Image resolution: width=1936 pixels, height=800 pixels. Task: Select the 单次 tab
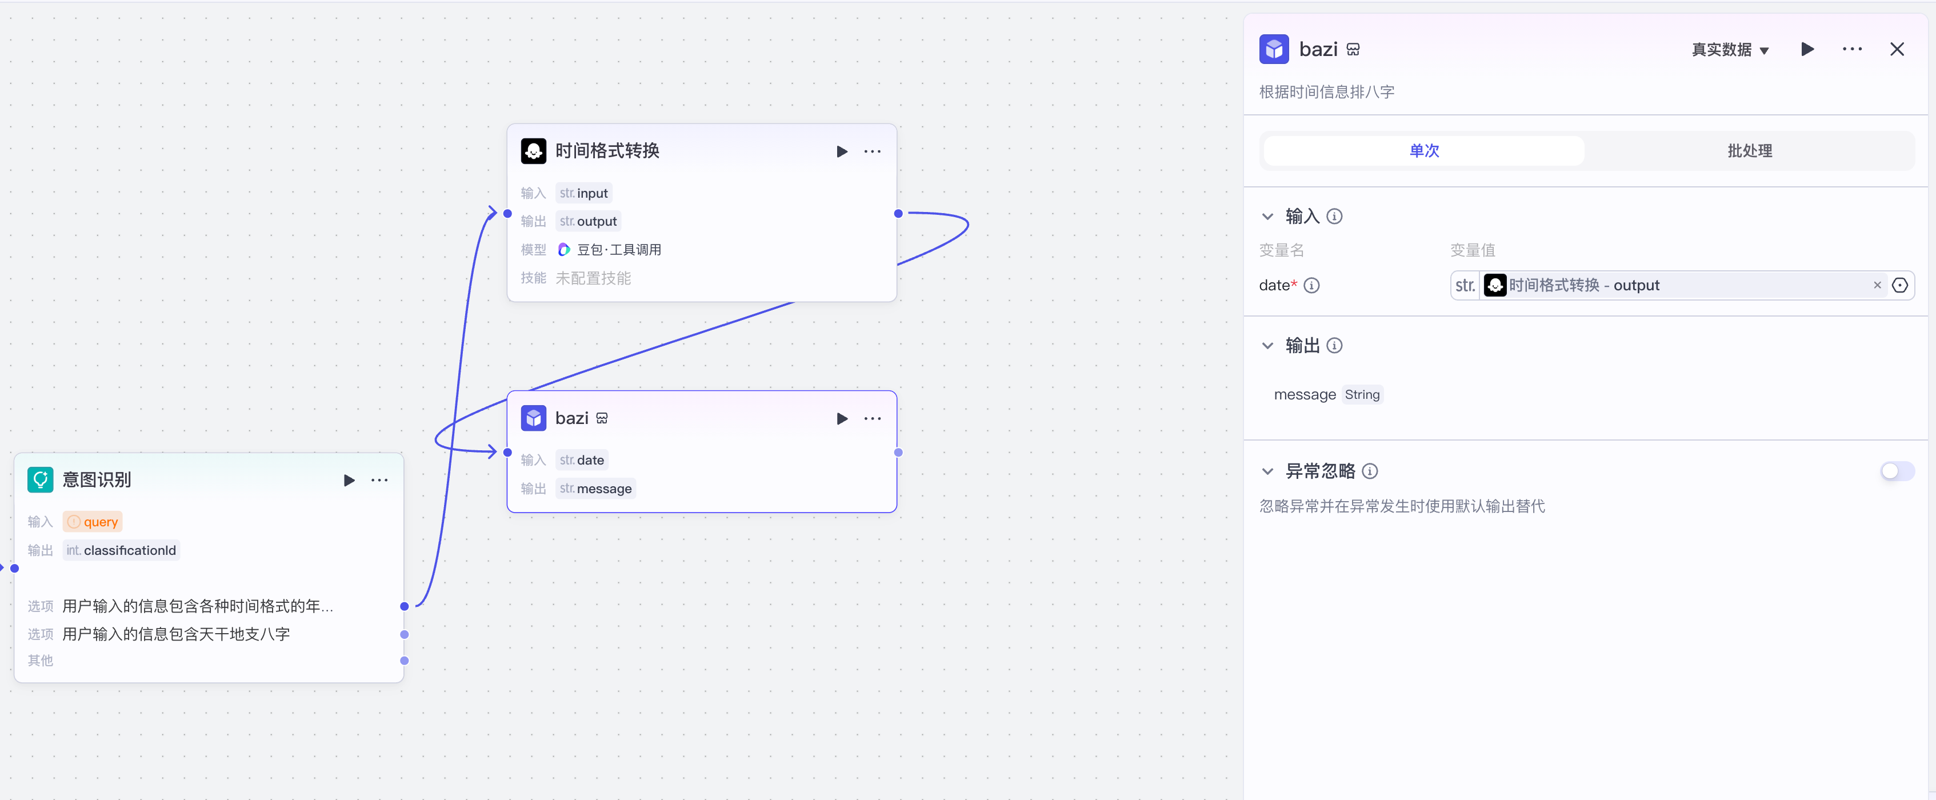point(1423,150)
